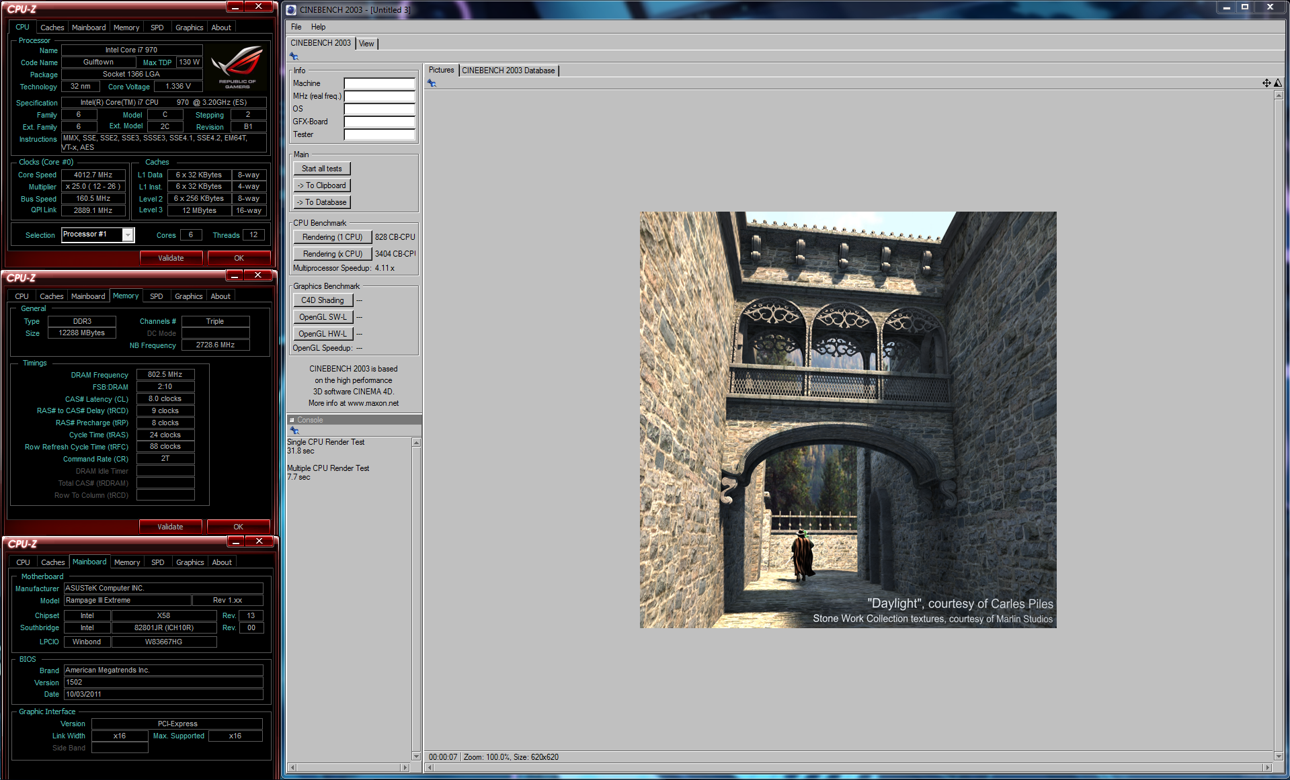Click the DRAM Frequency value 802.5 MHz
The height and width of the screenshot is (780, 1290).
[165, 374]
